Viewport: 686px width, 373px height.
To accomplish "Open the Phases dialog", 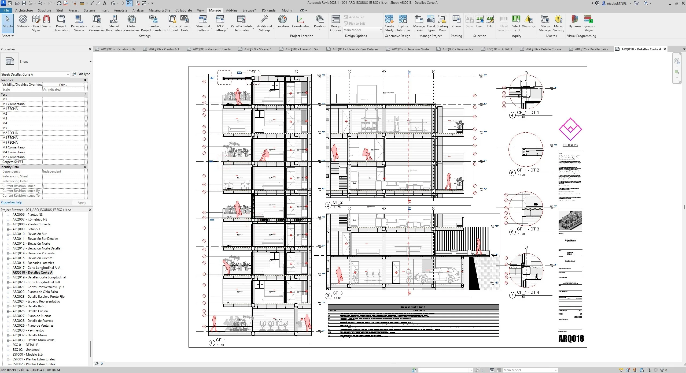I will [456, 21].
